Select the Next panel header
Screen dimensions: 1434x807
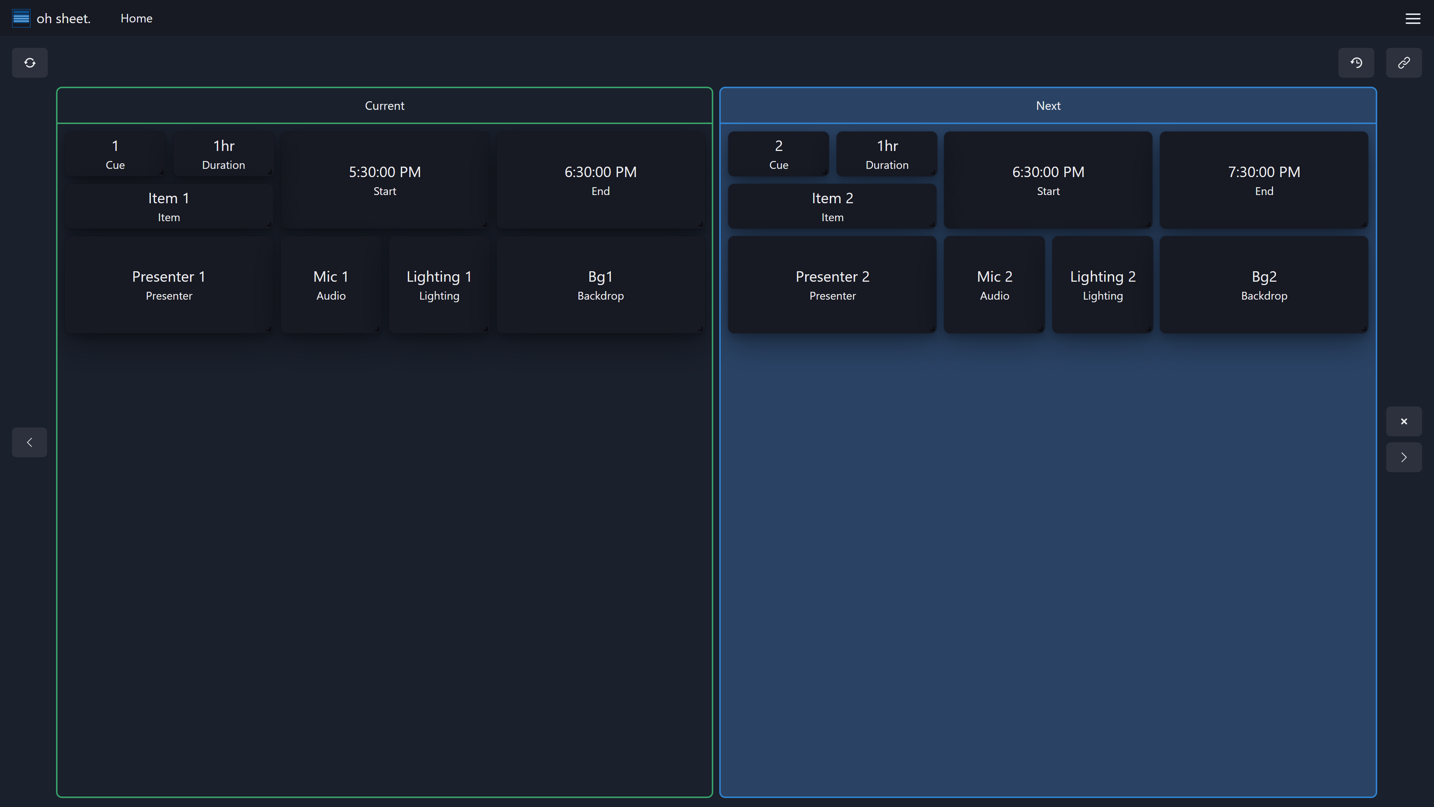pyautogui.click(x=1047, y=106)
